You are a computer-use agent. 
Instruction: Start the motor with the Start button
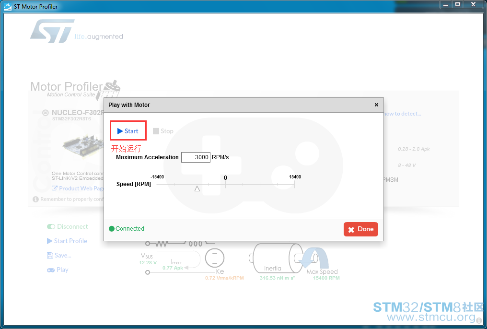click(128, 131)
